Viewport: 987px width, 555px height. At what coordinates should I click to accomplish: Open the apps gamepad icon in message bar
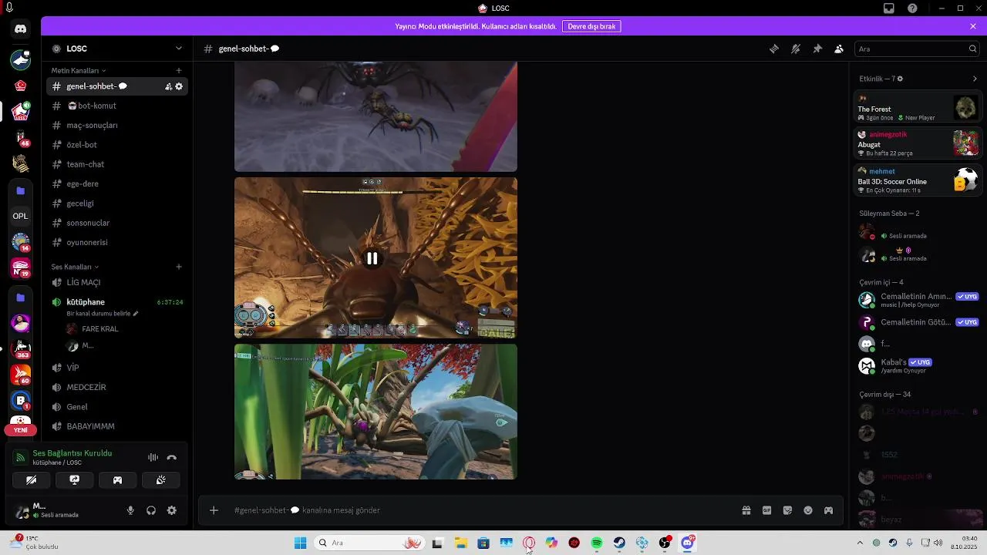(x=828, y=510)
